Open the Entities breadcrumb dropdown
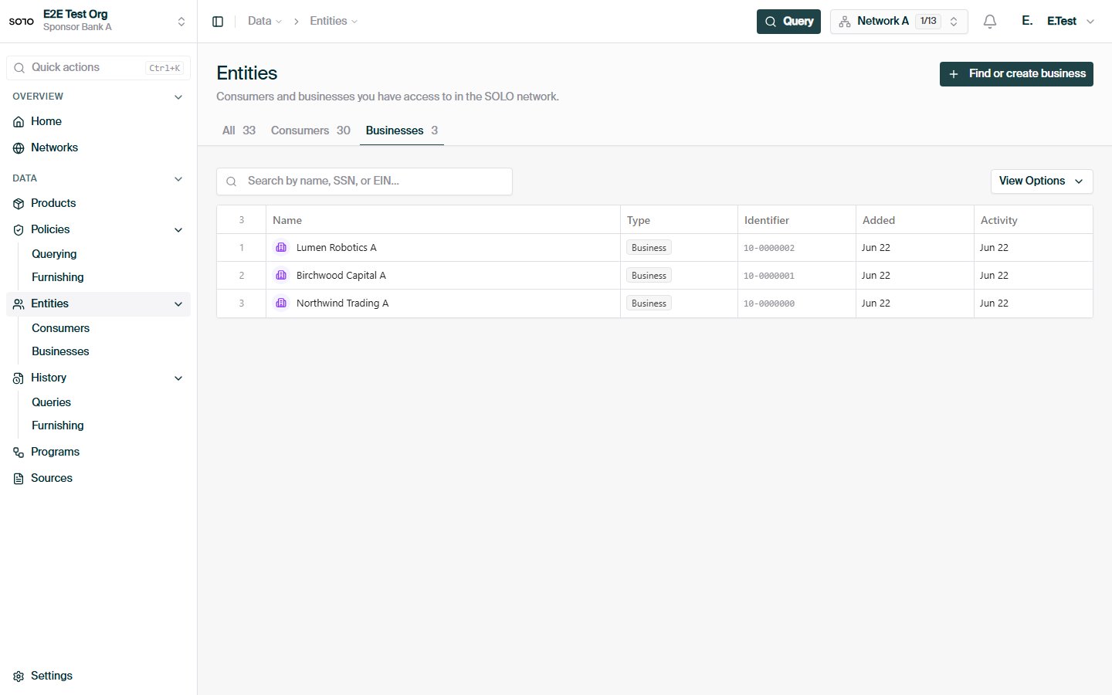The width and height of the screenshot is (1112, 695). coord(334,21)
